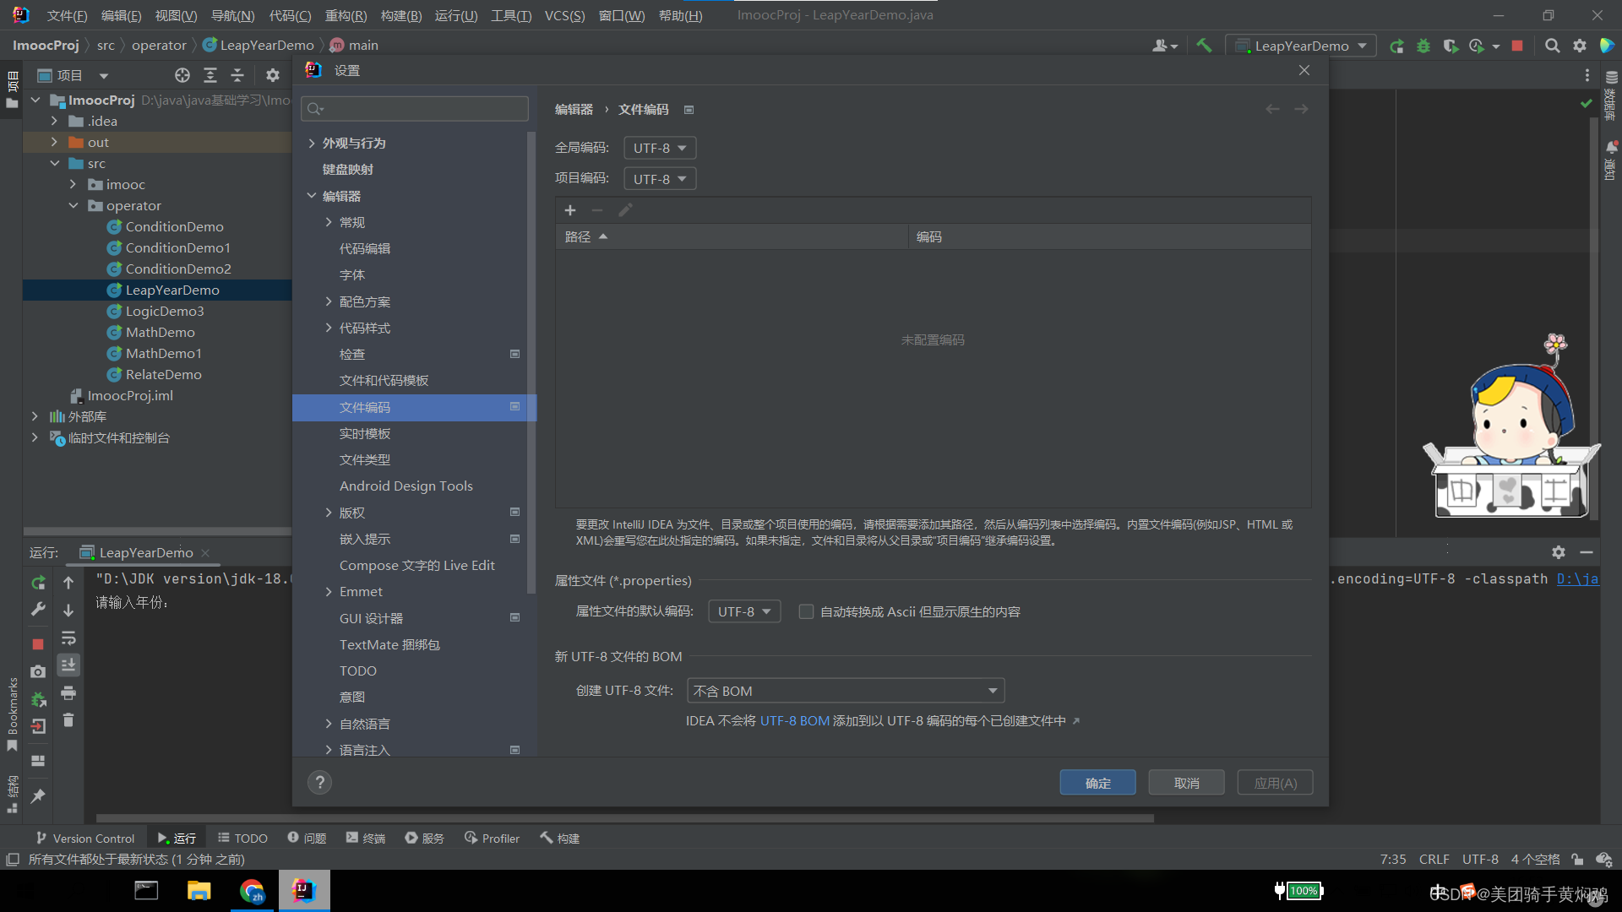The image size is (1622, 912).
Task: Open Search Everywhere with the magnifier icon
Action: point(1552,46)
